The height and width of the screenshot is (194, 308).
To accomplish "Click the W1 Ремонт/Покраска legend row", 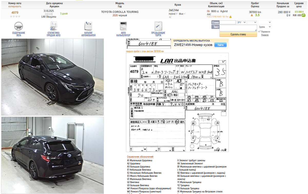I will click(149, 188).
